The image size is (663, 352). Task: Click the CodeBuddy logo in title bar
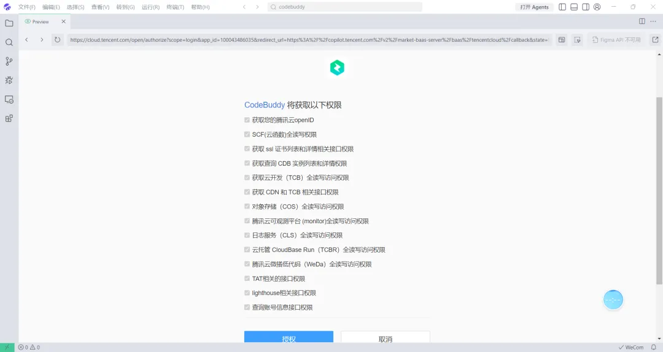coord(7,7)
